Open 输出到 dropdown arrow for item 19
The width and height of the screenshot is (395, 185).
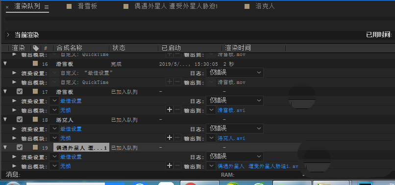point(211,166)
